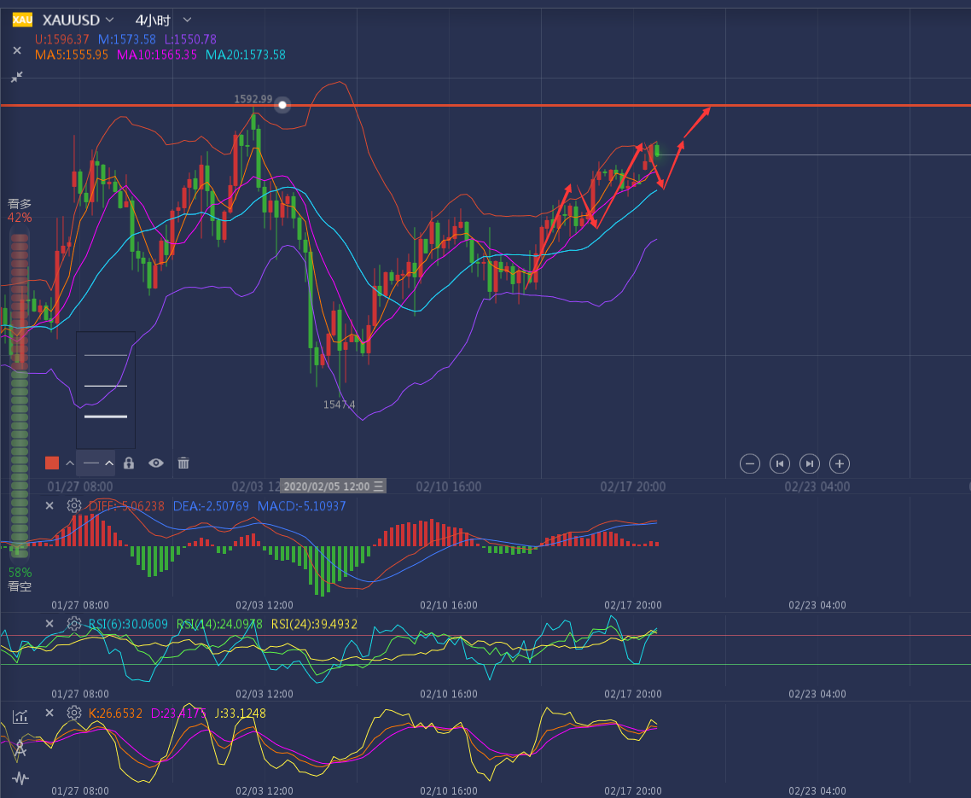
Task: Skip to next bars on the chart
Action: tap(810, 463)
